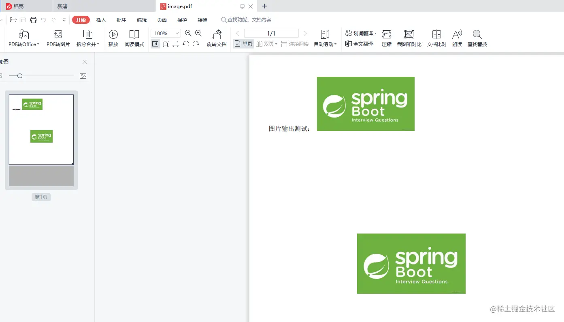This screenshot has height=322, width=564.
Task: Open the 查找替换 find and replace tool
Action: (x=477, y=38)
